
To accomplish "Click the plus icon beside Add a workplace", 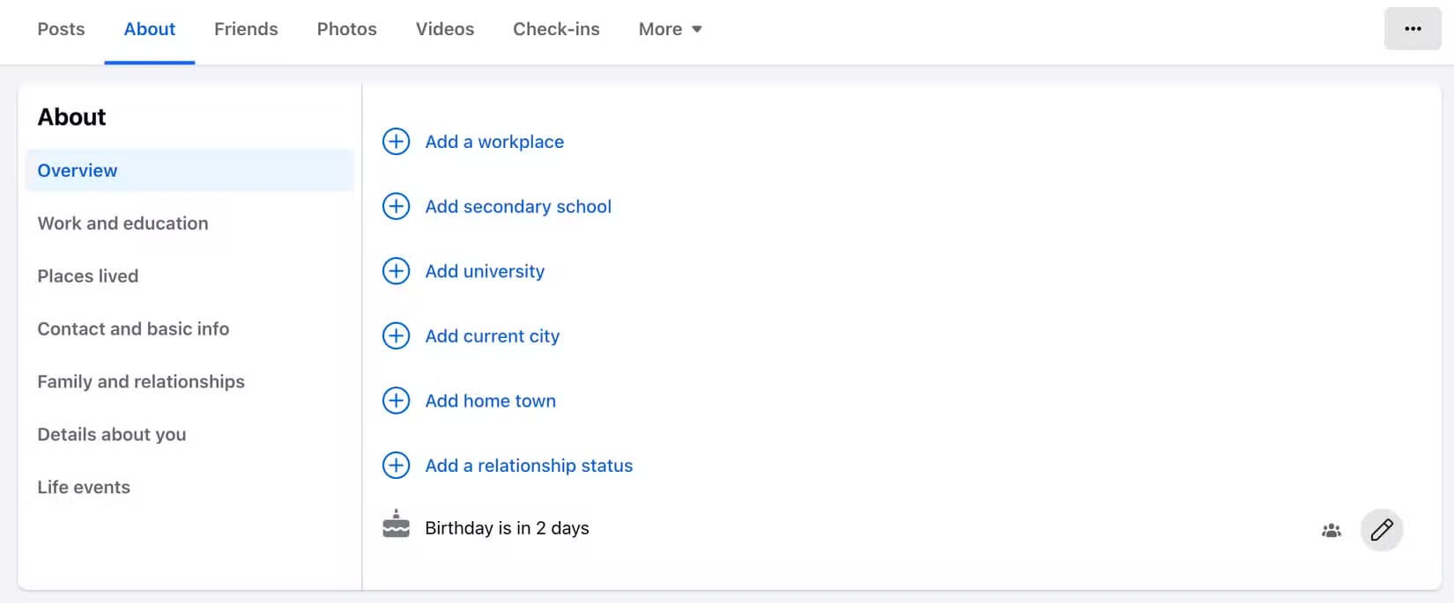I will pos(396,142).
